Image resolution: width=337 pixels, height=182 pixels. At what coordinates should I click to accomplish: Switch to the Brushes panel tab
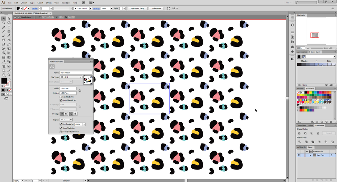click(300, 89)
